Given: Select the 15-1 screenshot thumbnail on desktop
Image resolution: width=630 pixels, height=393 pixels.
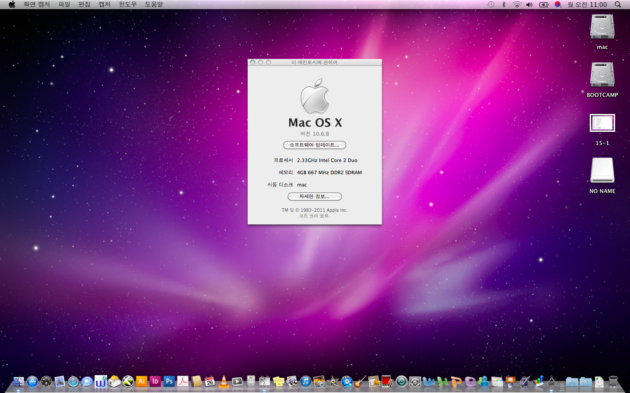Looking at the screenshot, I should 602,123.
